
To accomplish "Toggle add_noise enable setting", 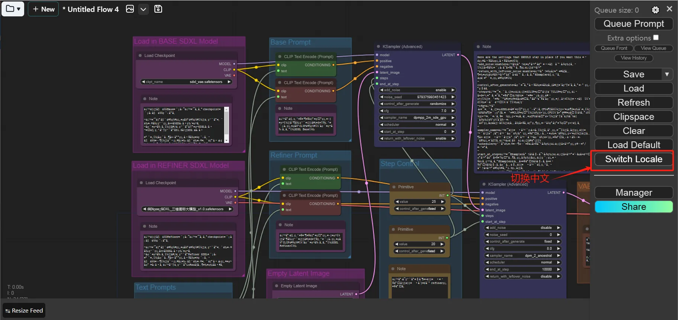I will click(x=416, y=90).
